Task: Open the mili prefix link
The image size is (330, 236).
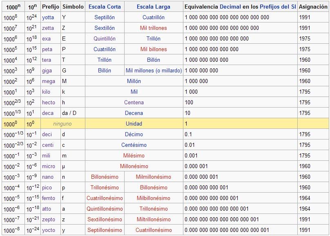Action: [x=46, y=155]
